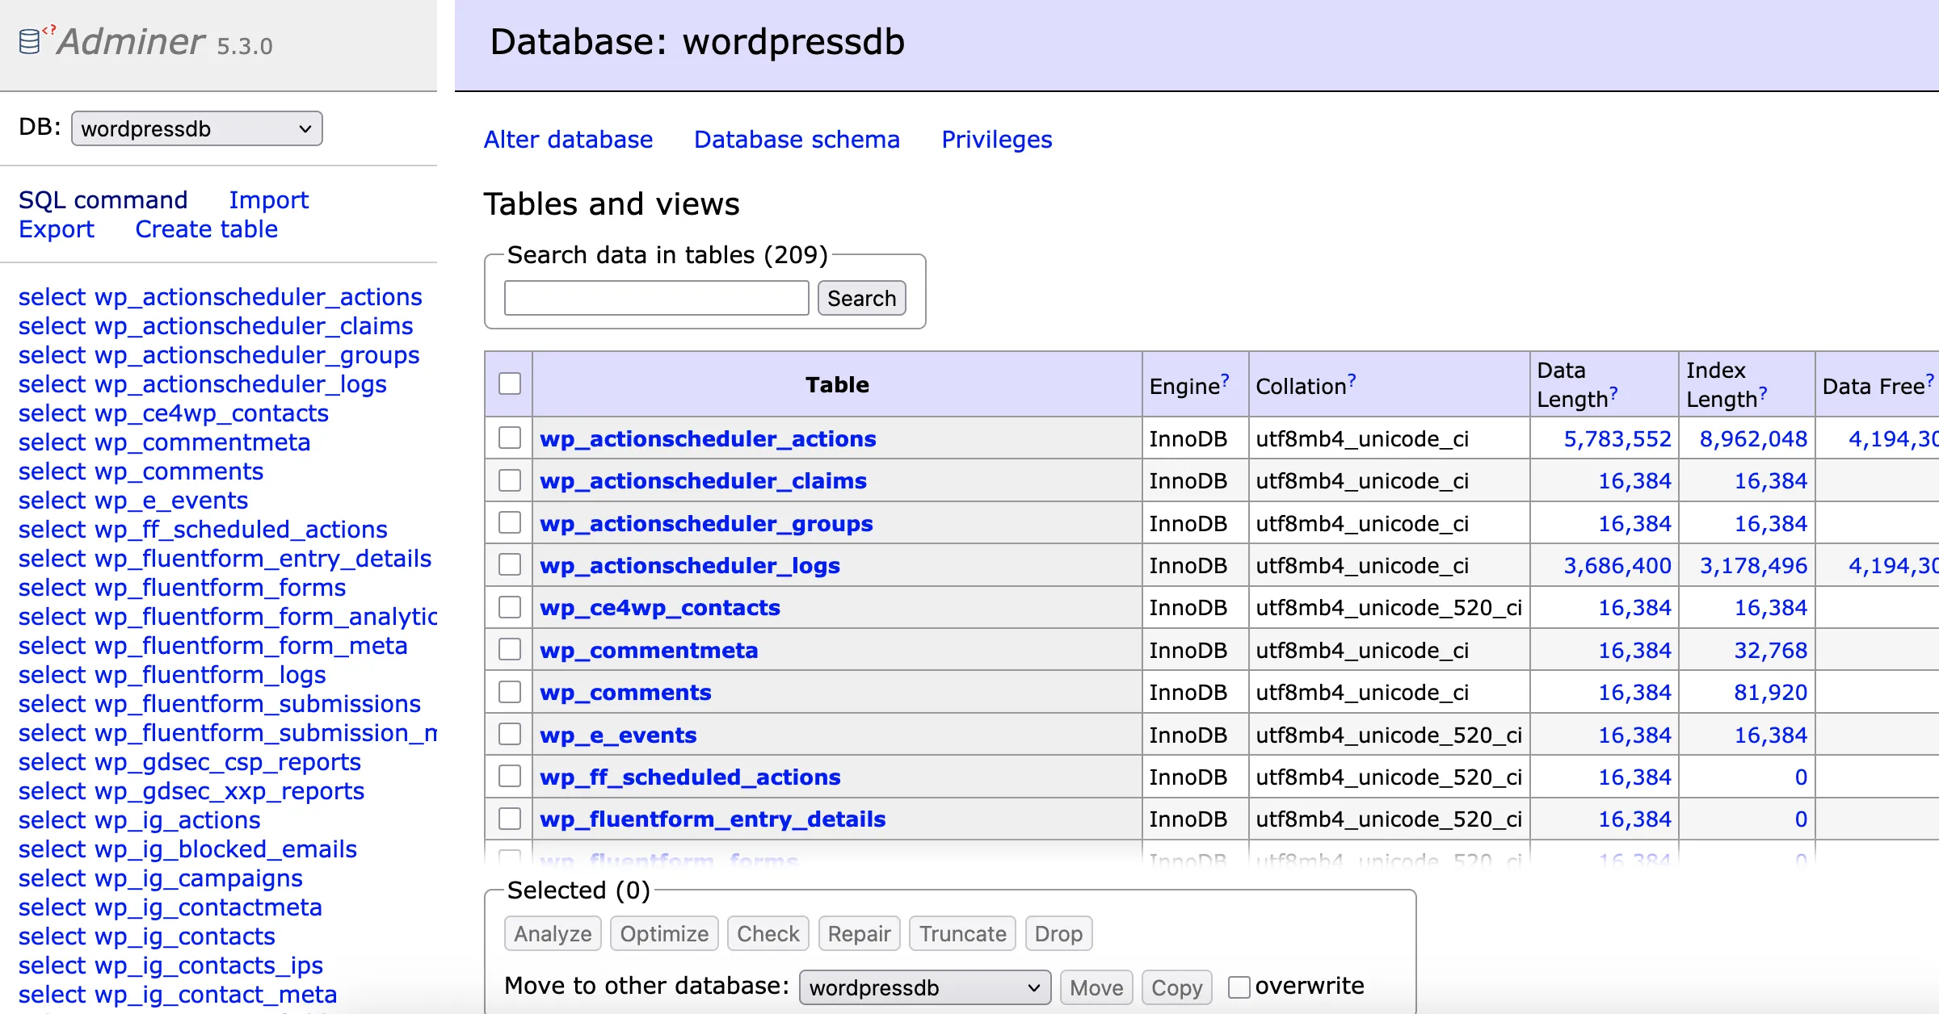
Task: Click the 3,686,400 data length value
Action: [1617, 565]
